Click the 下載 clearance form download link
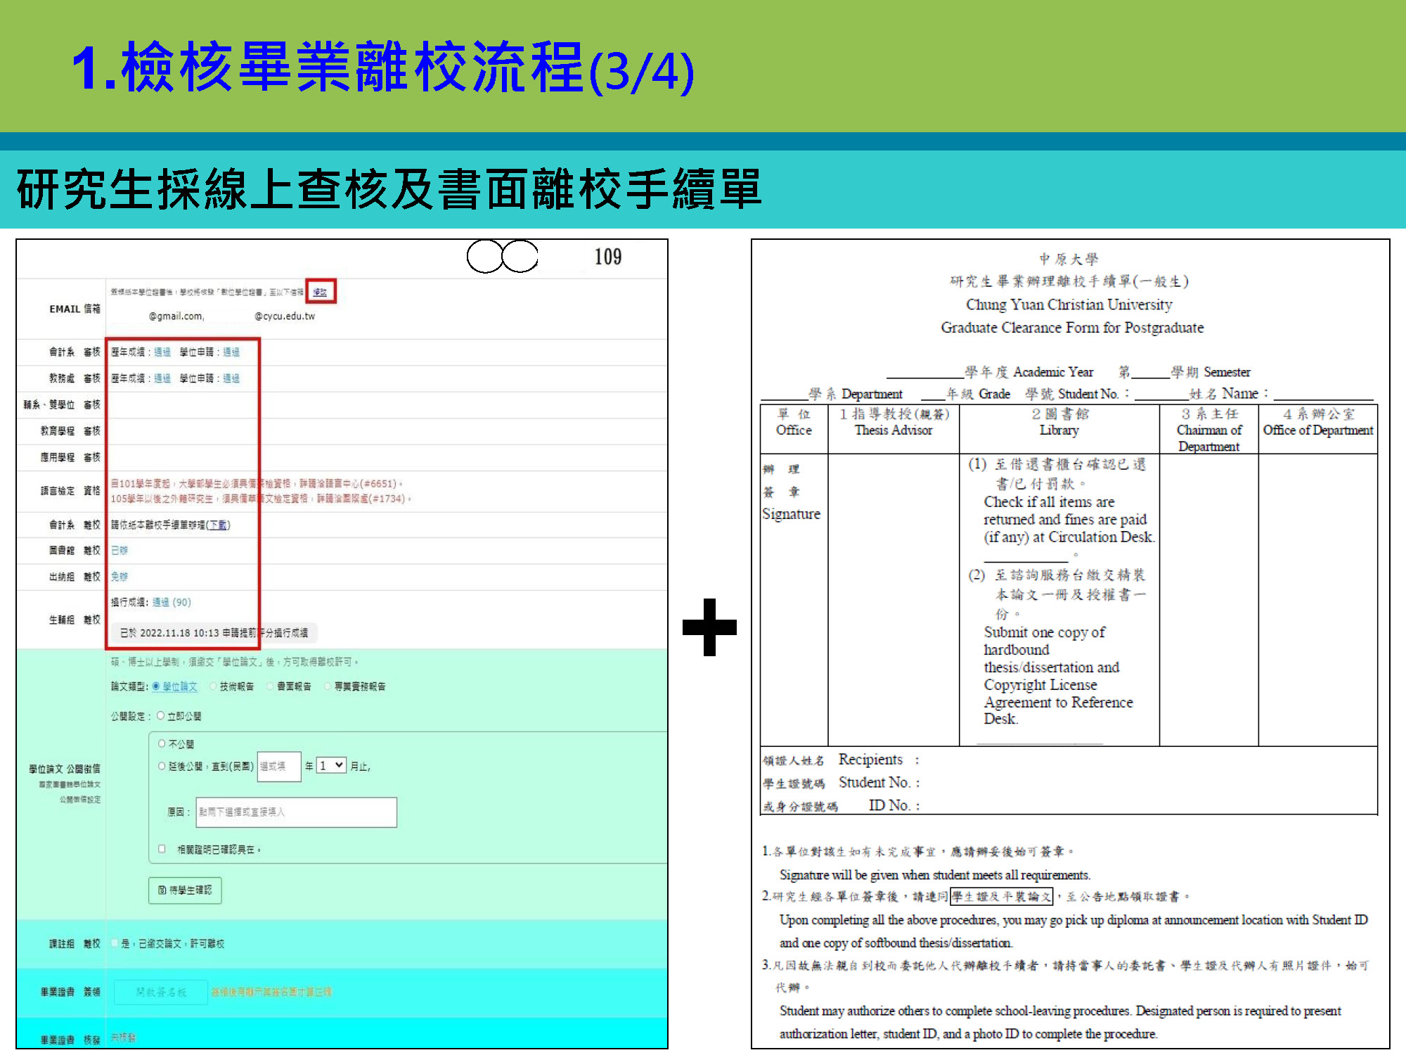This screenshot has width=1406, height=1055. click(x=218, y=525)
